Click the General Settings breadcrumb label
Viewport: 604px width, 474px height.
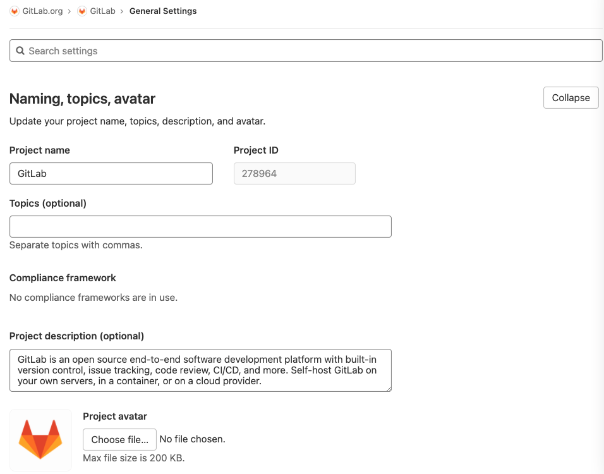pos(163,11)
